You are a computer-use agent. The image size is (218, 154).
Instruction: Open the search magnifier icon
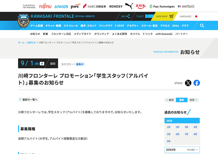(x=202, y=26)
